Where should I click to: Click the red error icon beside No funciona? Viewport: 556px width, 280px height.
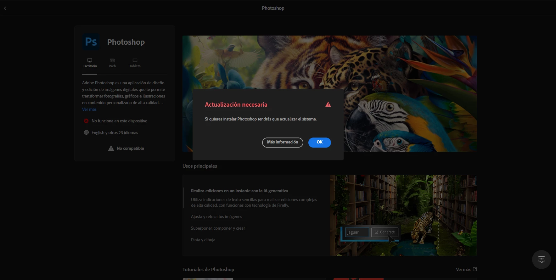(x=86, y=121)
